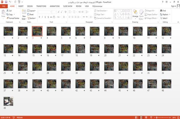Screen dimensions: 180x119
Task: Open the Arrange menu button
Action: [135, 15]
